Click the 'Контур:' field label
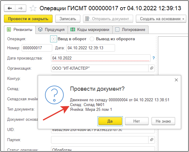 tap(14, 78)
